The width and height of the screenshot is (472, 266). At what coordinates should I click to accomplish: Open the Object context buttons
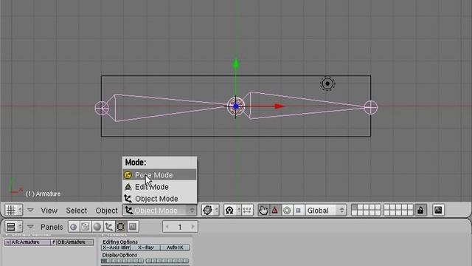pyautogui.click(x=109, y=227)
